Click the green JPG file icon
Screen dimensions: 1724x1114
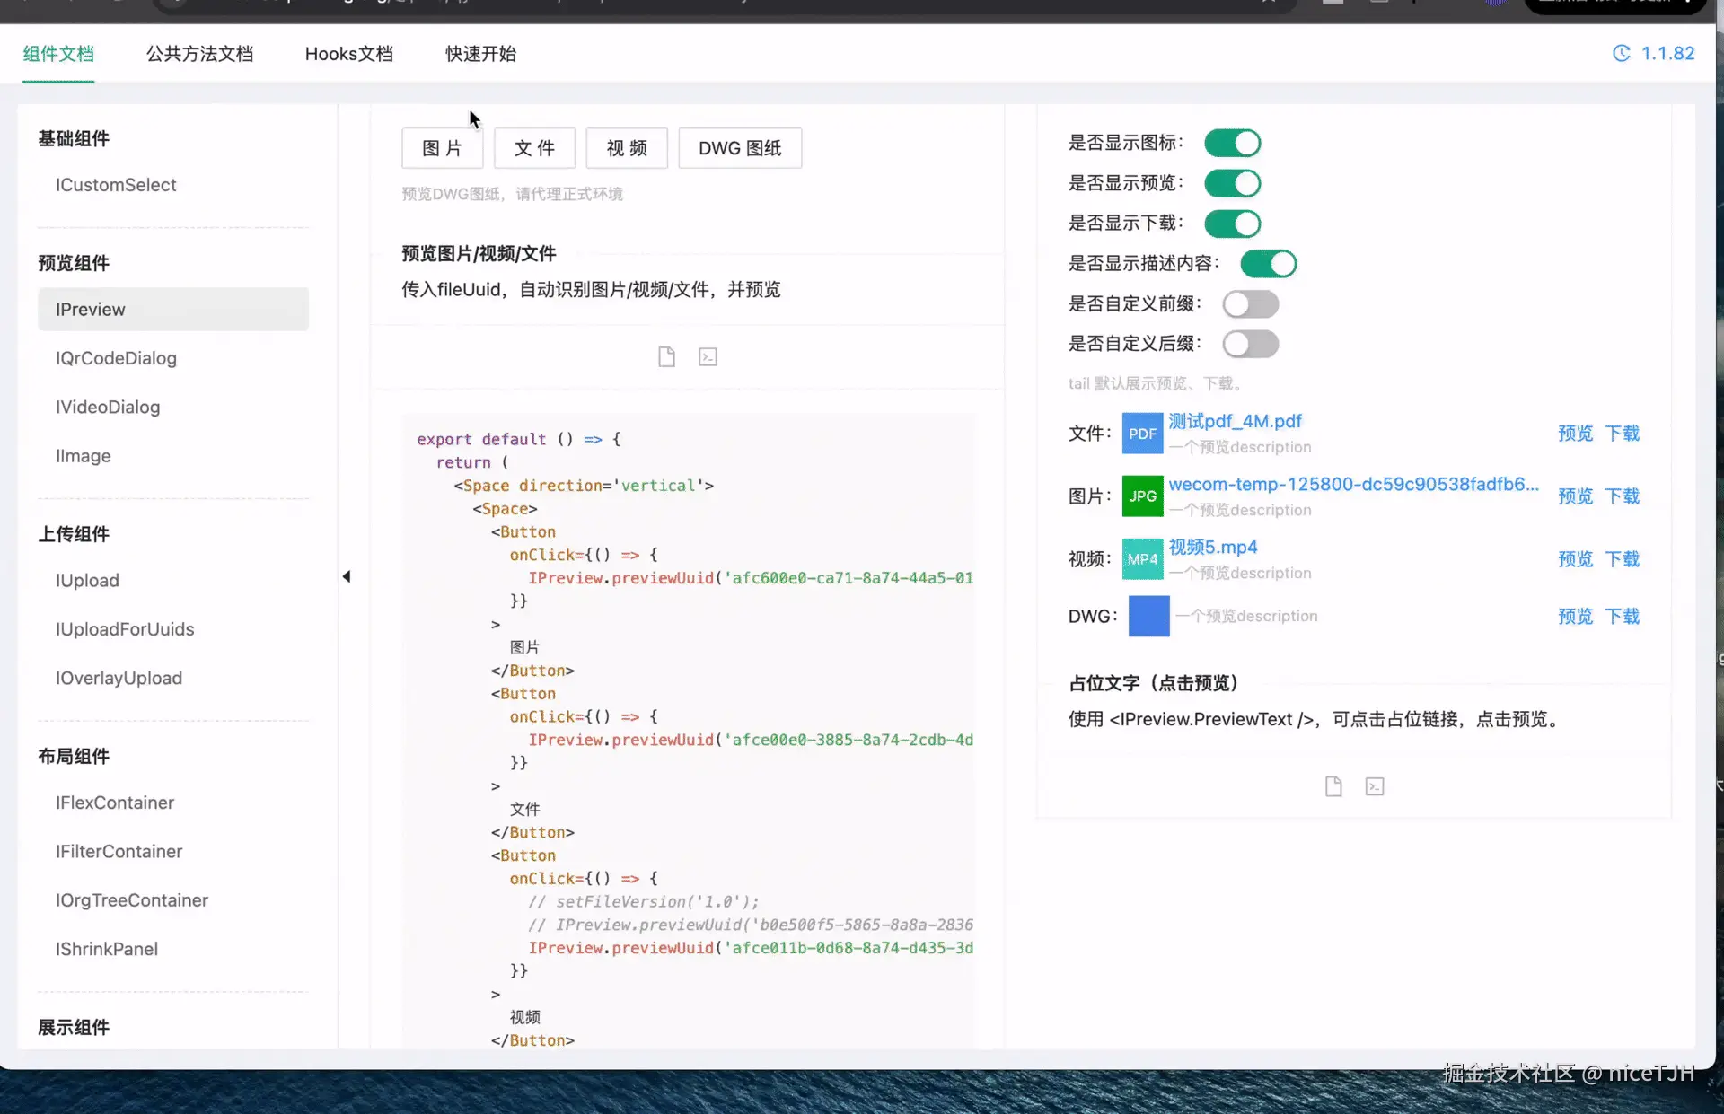(x=1142, y=496)
